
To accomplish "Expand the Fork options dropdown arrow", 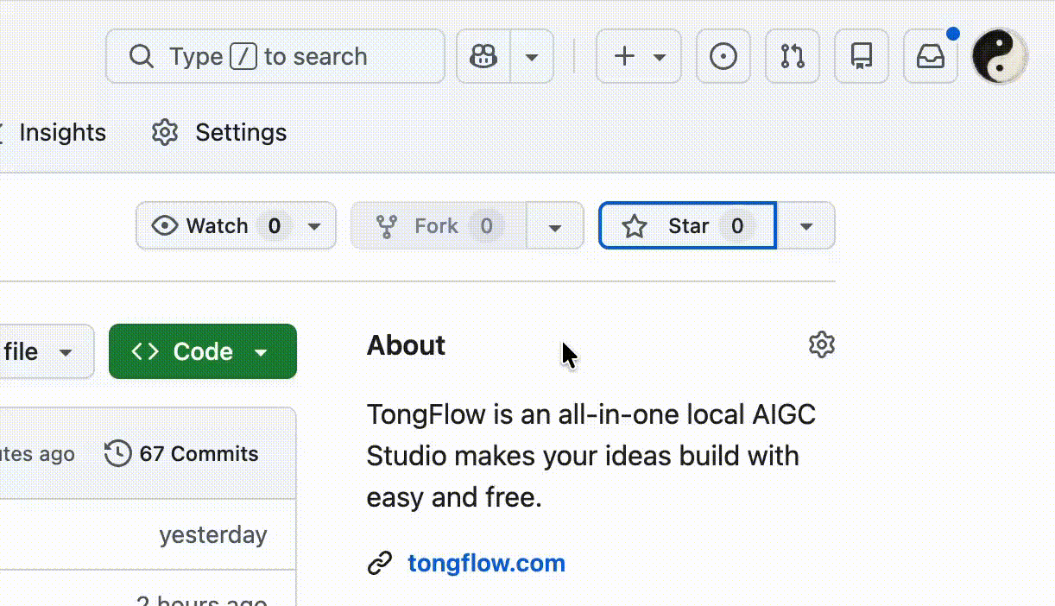I will click(555, 226).
